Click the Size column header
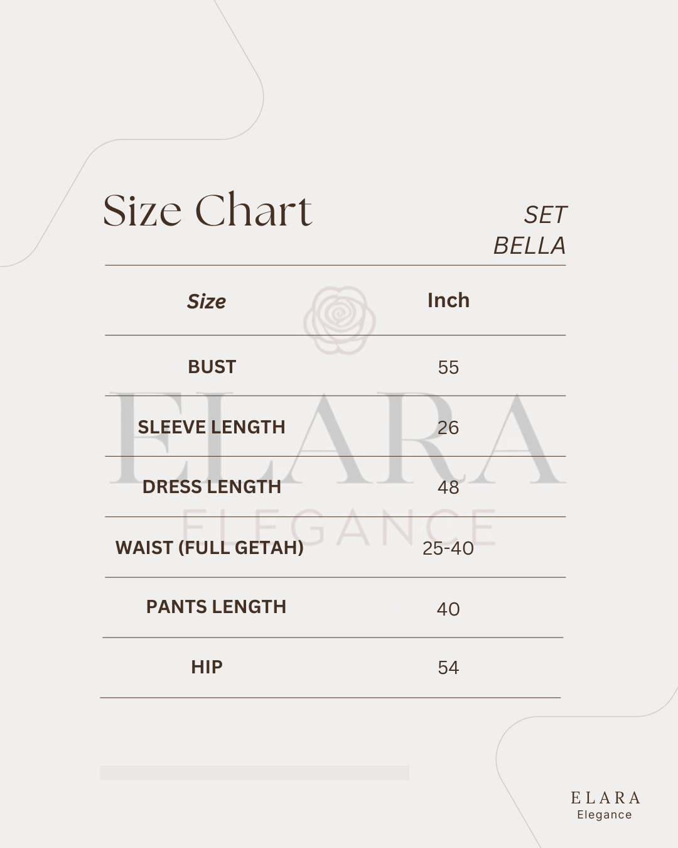 206,302
